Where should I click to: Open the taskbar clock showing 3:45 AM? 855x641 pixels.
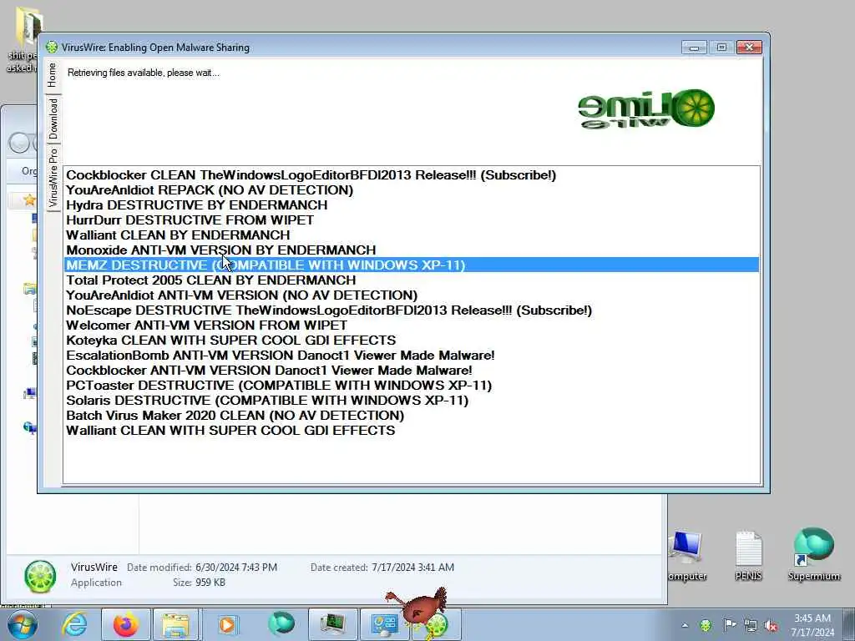click(812, 625)
